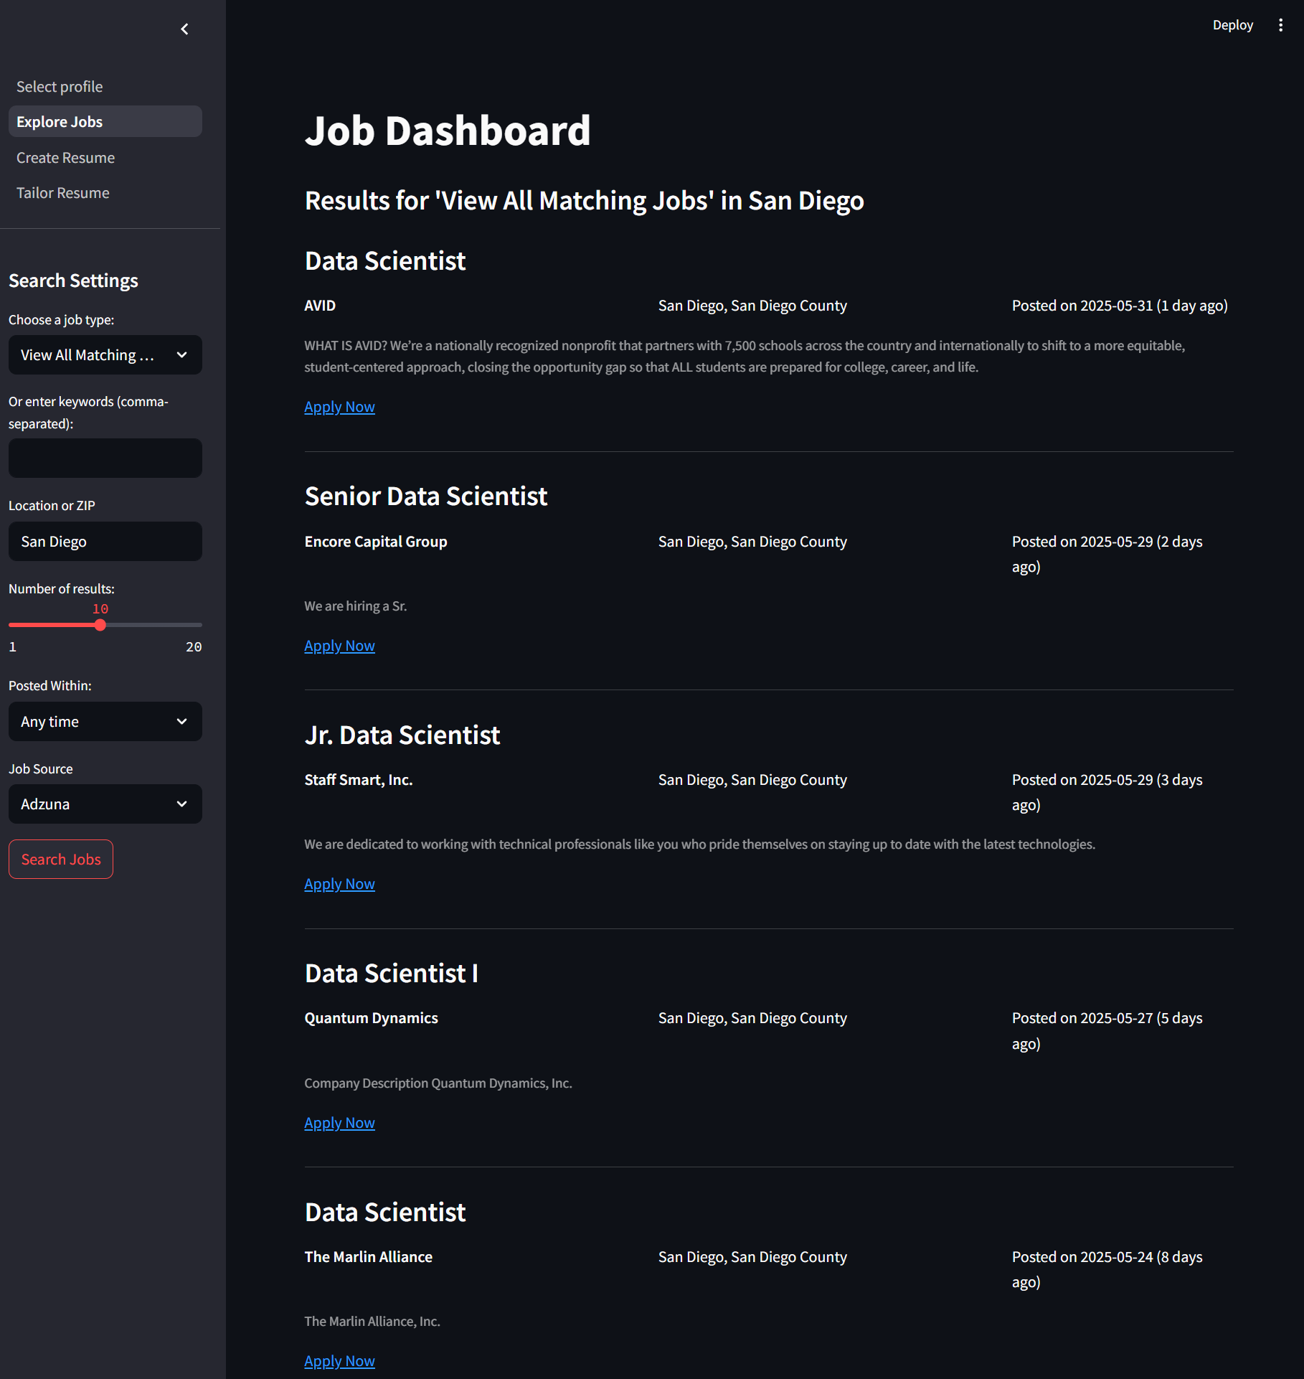Open the three-dot overflow menu

[x=1281, y=24]
